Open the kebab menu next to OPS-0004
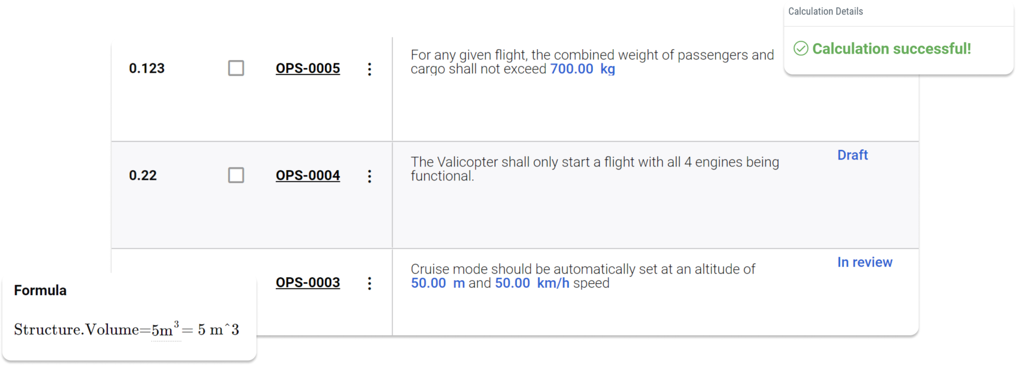This screenshot has height=365, width=1016. click(370, 176)
